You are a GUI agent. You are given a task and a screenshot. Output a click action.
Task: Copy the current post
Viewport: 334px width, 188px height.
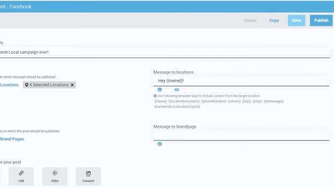274,20
